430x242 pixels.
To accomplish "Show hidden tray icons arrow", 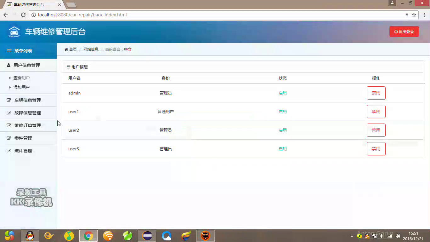I will (352, 236).
